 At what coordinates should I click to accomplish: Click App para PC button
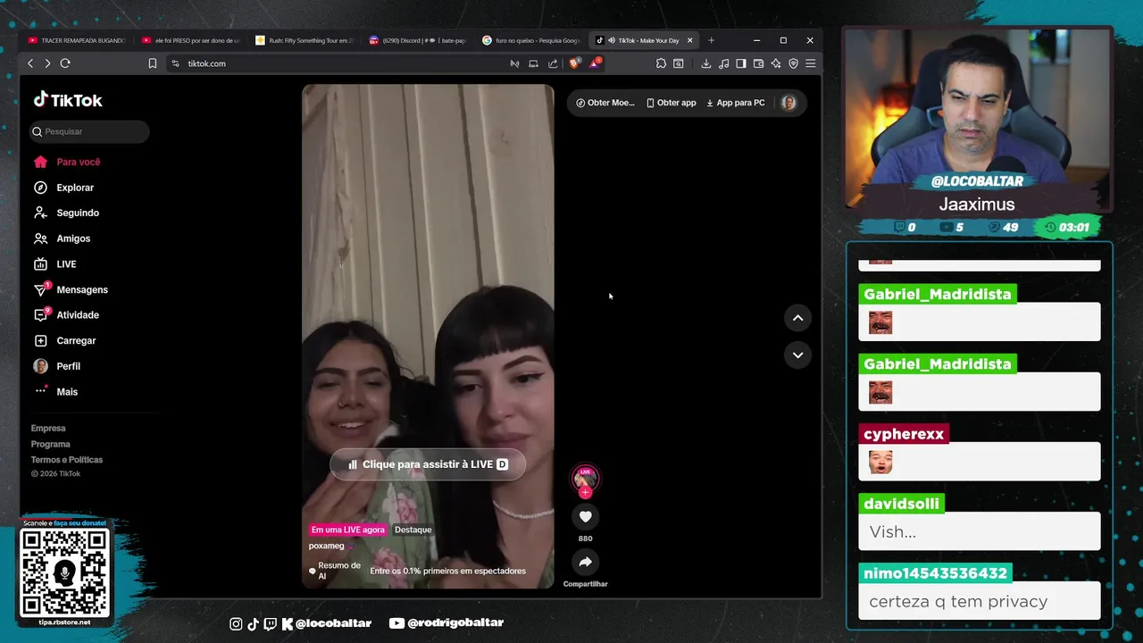pos(735,103)
